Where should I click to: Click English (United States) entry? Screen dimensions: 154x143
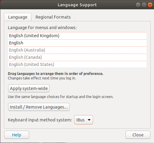click(77, 64)
